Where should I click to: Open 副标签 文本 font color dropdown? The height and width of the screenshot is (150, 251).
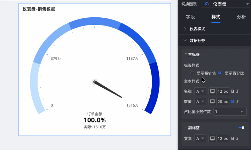200,138
